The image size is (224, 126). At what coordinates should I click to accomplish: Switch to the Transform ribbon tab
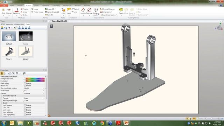[45, 6]
